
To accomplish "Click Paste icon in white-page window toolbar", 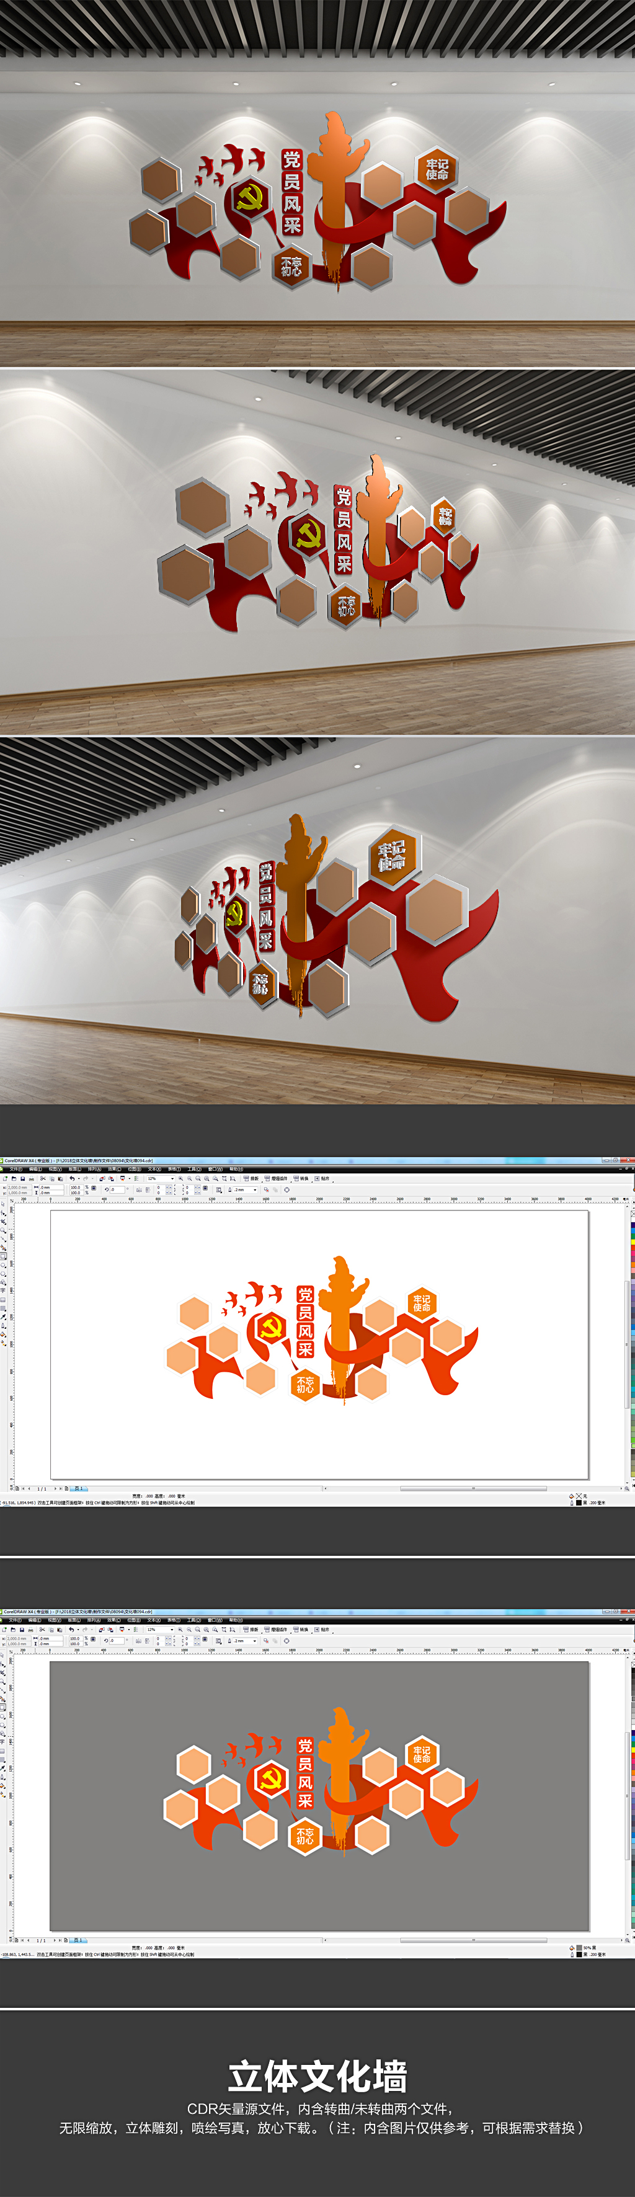I will (60, 1178).
